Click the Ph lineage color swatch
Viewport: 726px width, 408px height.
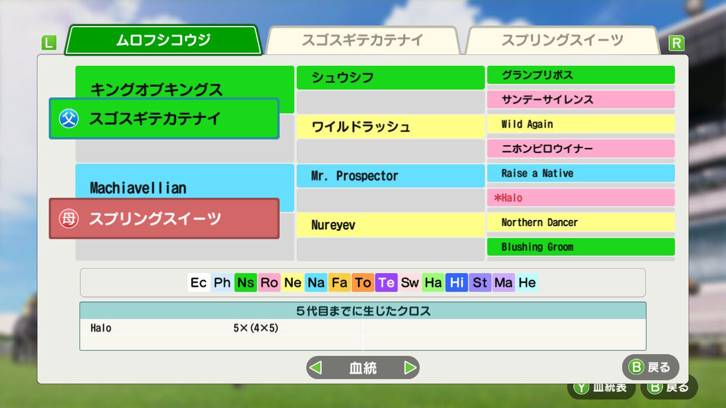tap(222, 283)
